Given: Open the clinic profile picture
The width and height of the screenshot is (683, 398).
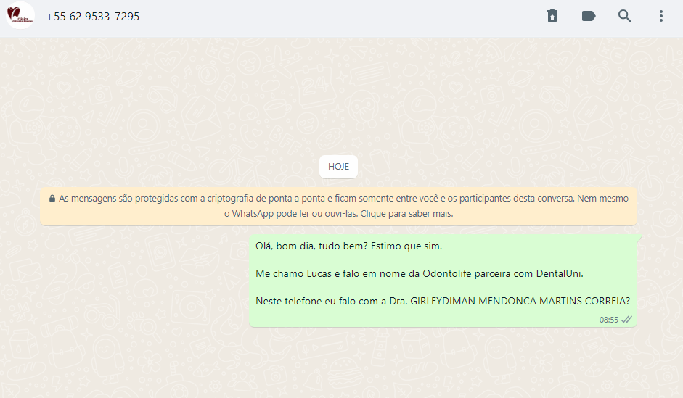Looking at the screenshot, I should coord(20,16).
